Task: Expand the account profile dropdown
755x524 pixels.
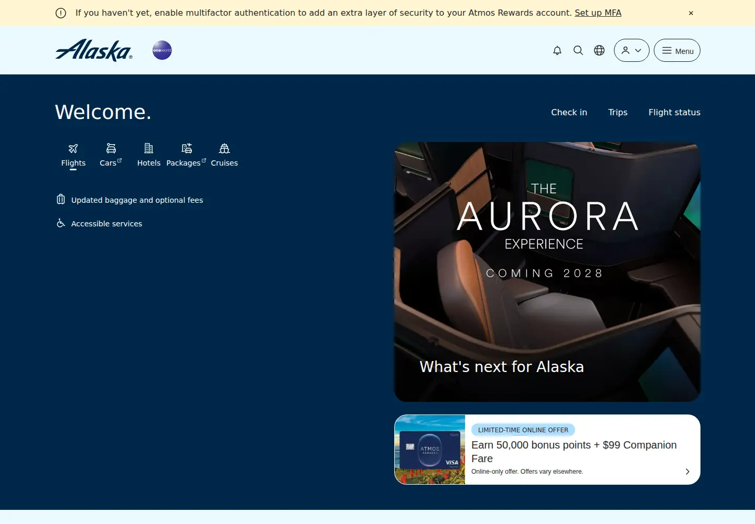Action: pos(632,50)
